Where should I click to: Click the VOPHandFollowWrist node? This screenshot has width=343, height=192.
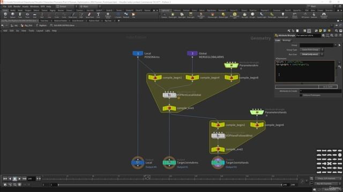point(218,135)
